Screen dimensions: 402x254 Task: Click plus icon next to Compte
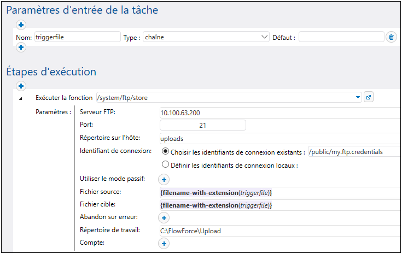[164, 243]
